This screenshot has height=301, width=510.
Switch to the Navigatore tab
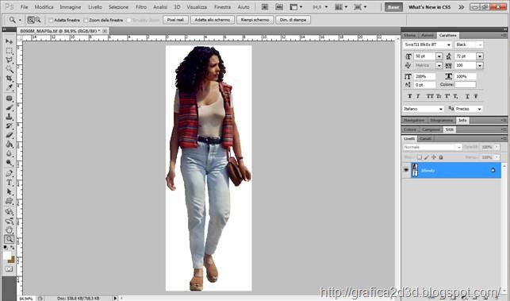tap(414, 120)
